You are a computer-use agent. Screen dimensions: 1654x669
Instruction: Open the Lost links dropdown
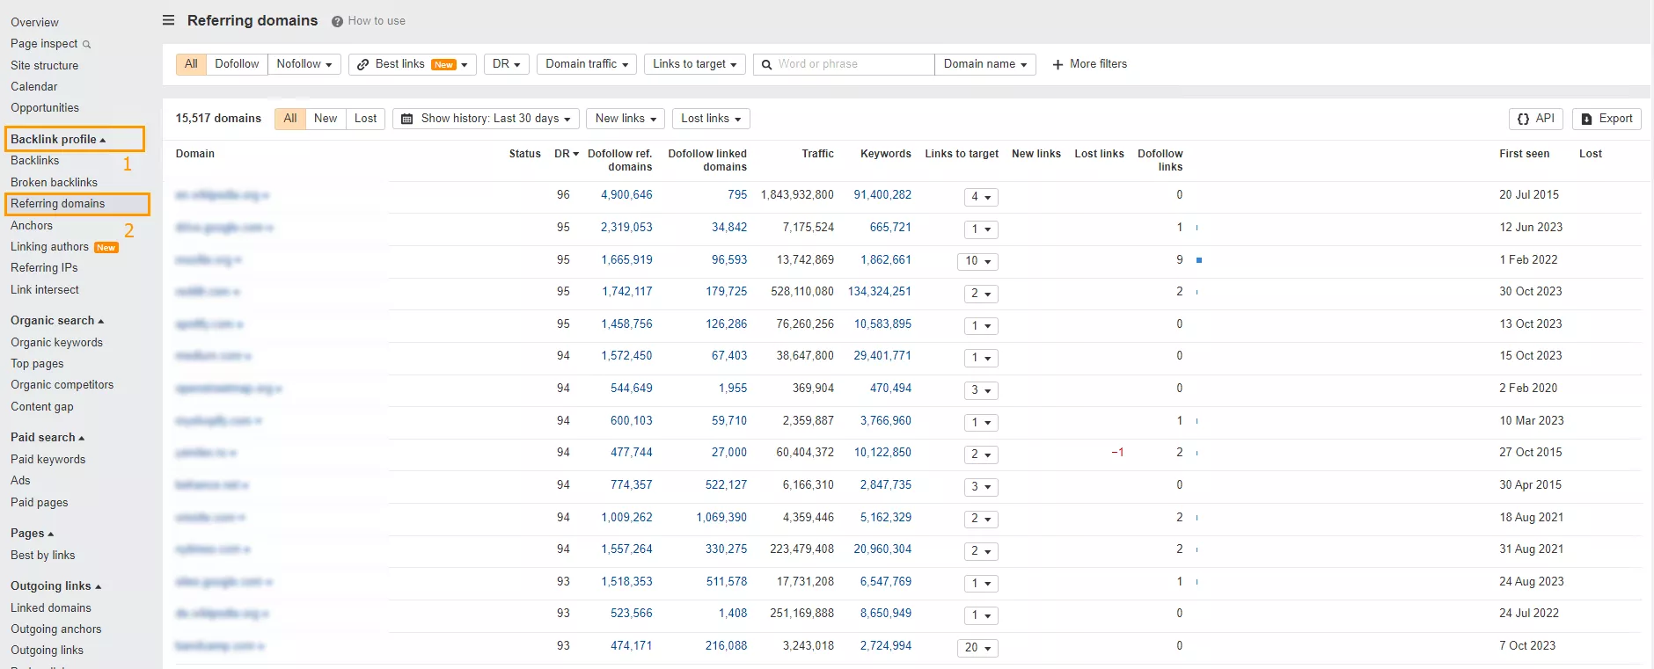click(x=711, y=119)
